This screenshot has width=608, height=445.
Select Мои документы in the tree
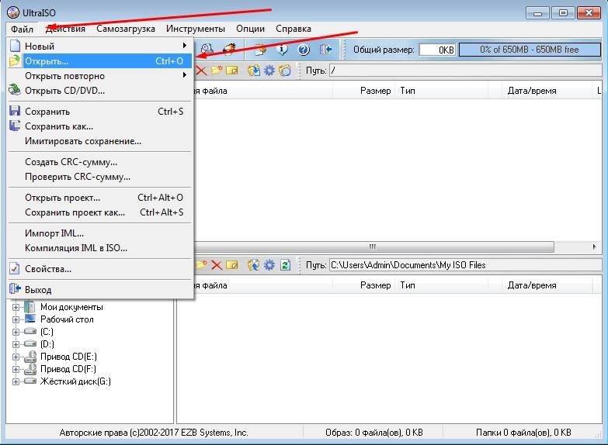click(x=71, y=307)
